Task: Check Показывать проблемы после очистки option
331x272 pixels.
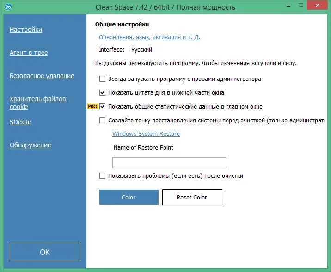Action: pos(102,175)
